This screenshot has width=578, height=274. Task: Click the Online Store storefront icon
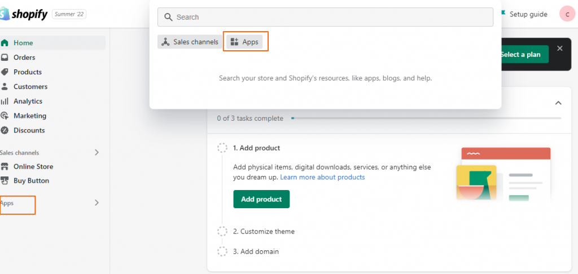[5, 166]
